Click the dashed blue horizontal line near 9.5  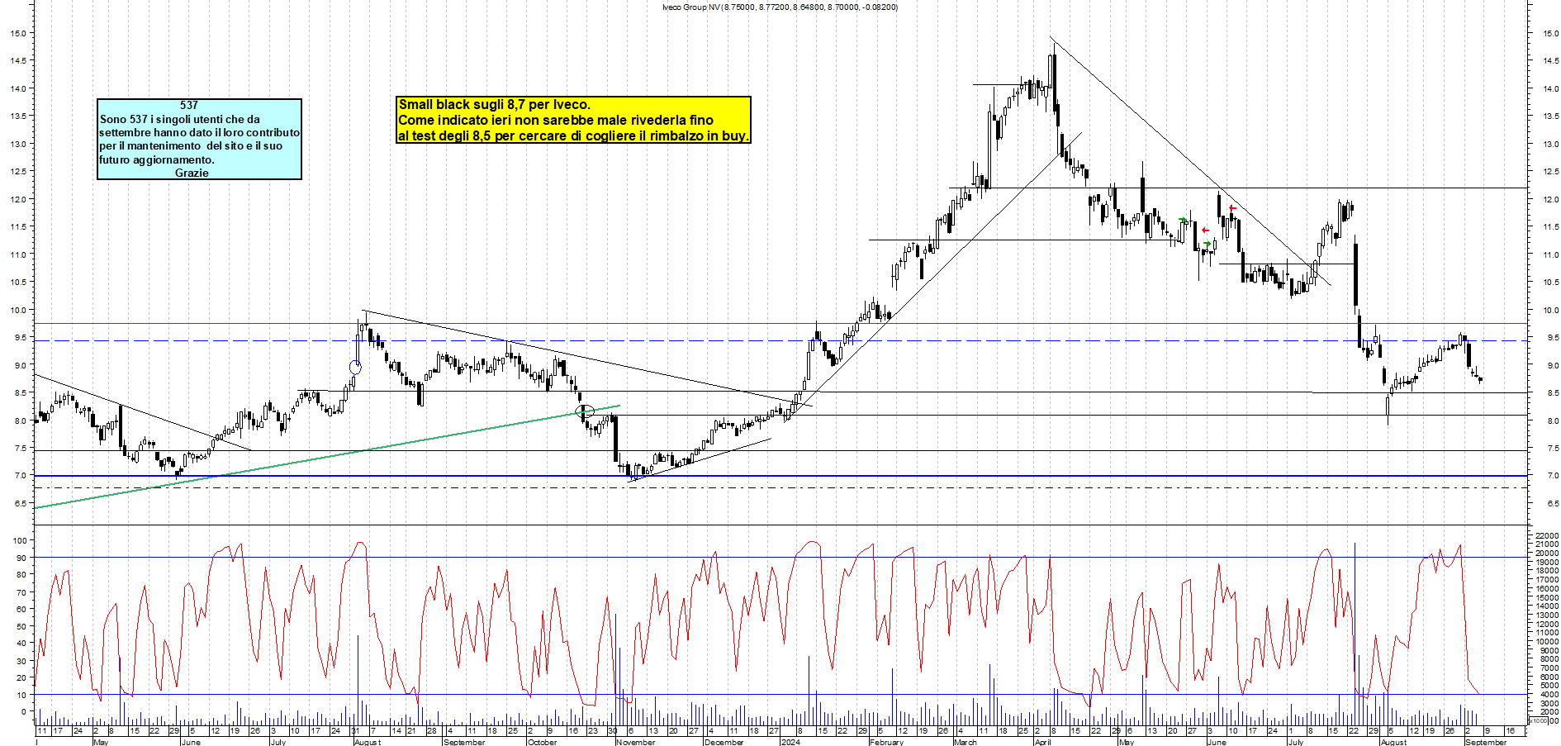[780, 340]
